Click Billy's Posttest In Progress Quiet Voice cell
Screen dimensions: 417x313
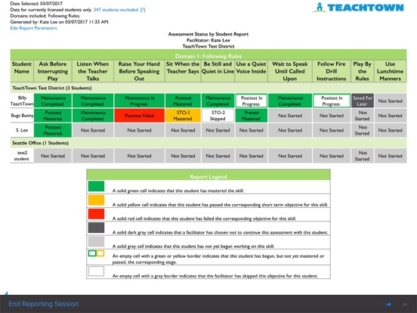coord(251,101)
